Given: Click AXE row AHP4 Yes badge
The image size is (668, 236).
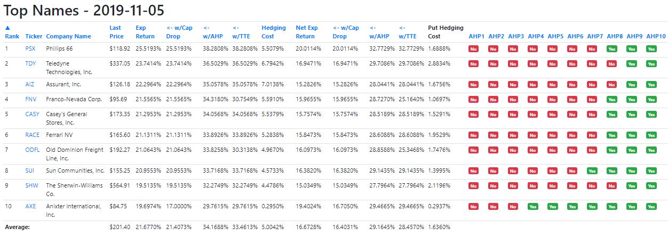Looking at the screenshot, I should coord(533,207).
